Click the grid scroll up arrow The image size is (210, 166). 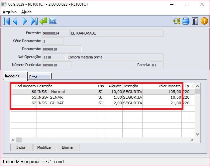pos(198,86)
